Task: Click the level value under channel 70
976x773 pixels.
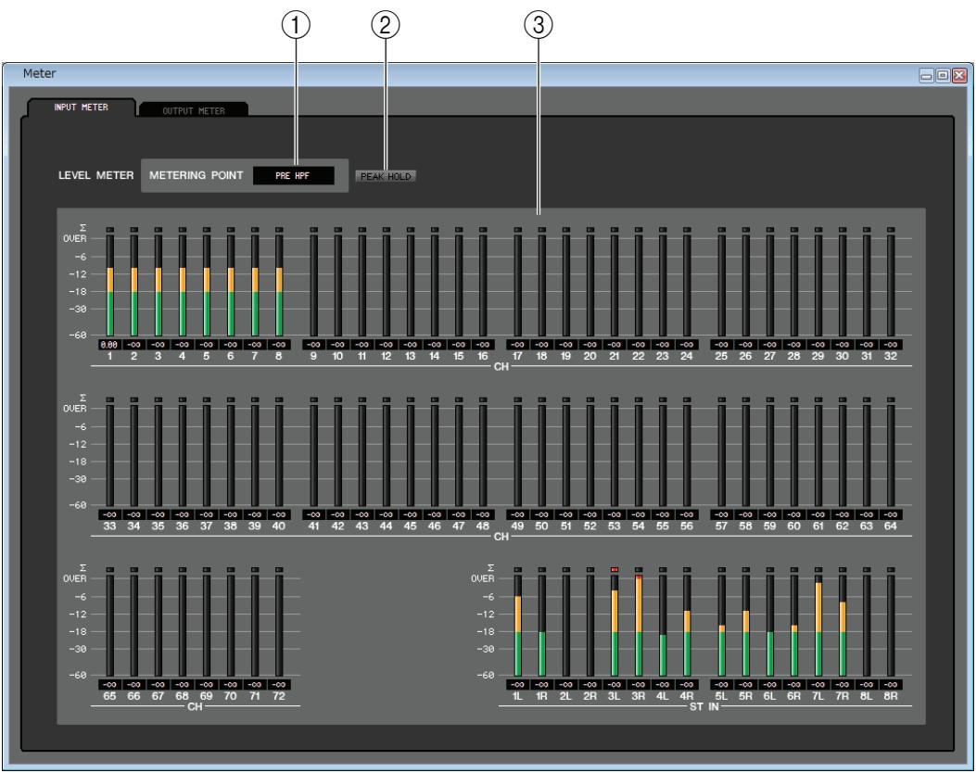Action: point(230,684)
